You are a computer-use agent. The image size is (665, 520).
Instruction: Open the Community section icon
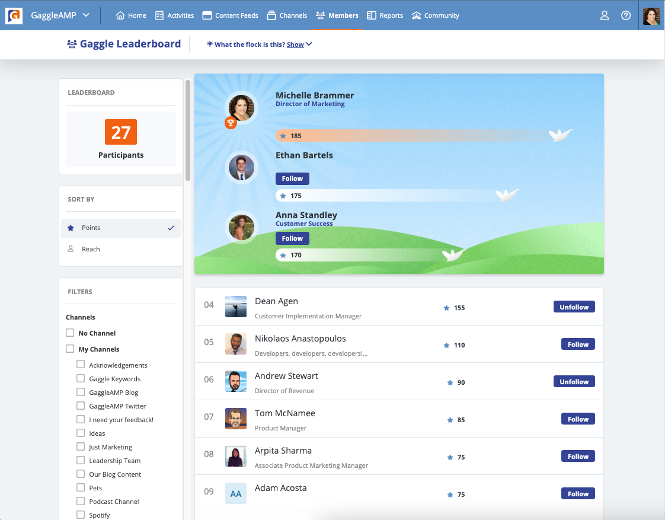(x=416, y=15)
